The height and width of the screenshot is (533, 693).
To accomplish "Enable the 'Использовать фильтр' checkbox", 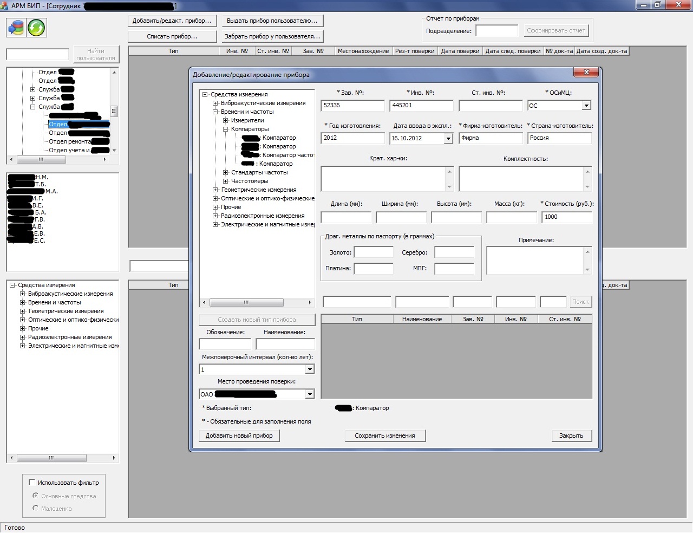I will click(x=32, y=482).
